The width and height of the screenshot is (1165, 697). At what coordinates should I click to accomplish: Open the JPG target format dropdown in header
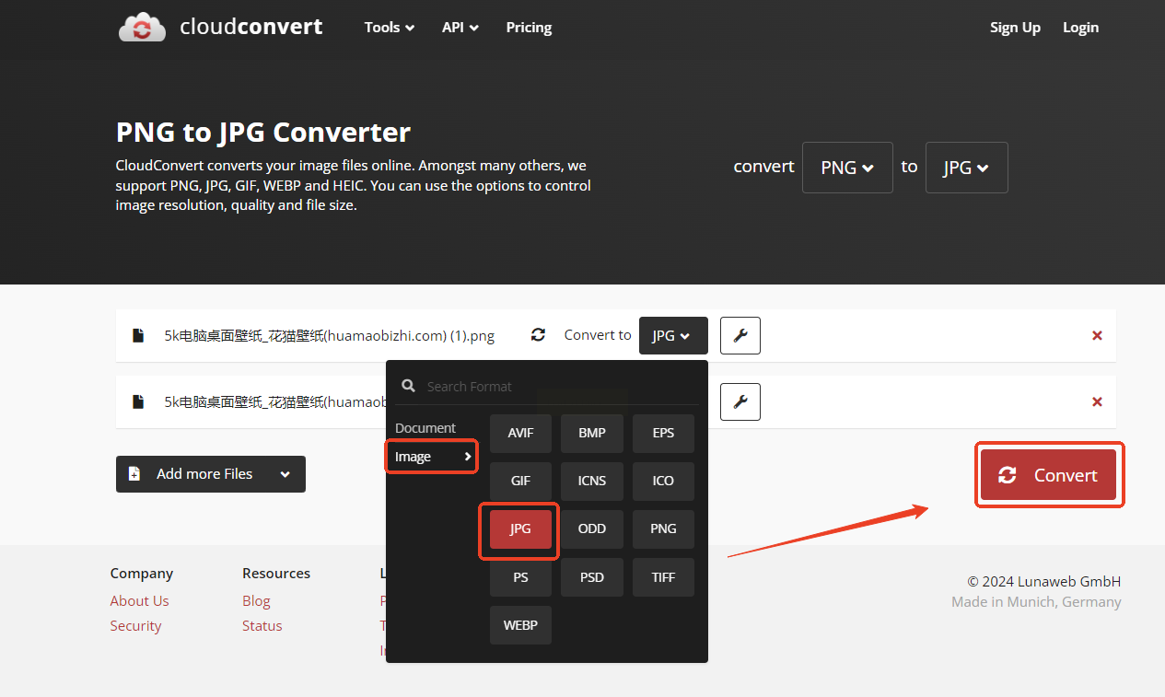[966, 168]
